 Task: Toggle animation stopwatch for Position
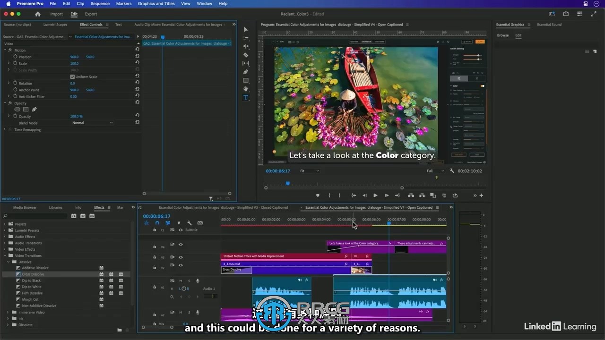(x=15, y=57)
